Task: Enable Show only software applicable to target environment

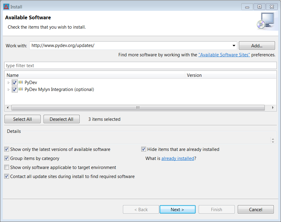Action: coord(7,167)
